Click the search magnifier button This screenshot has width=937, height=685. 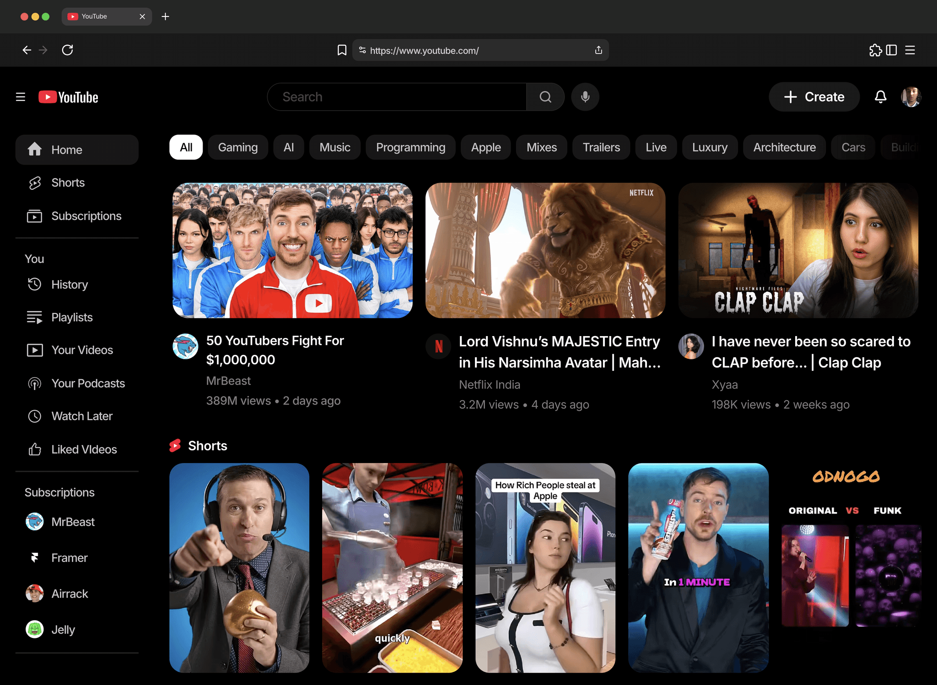point(545,97)
